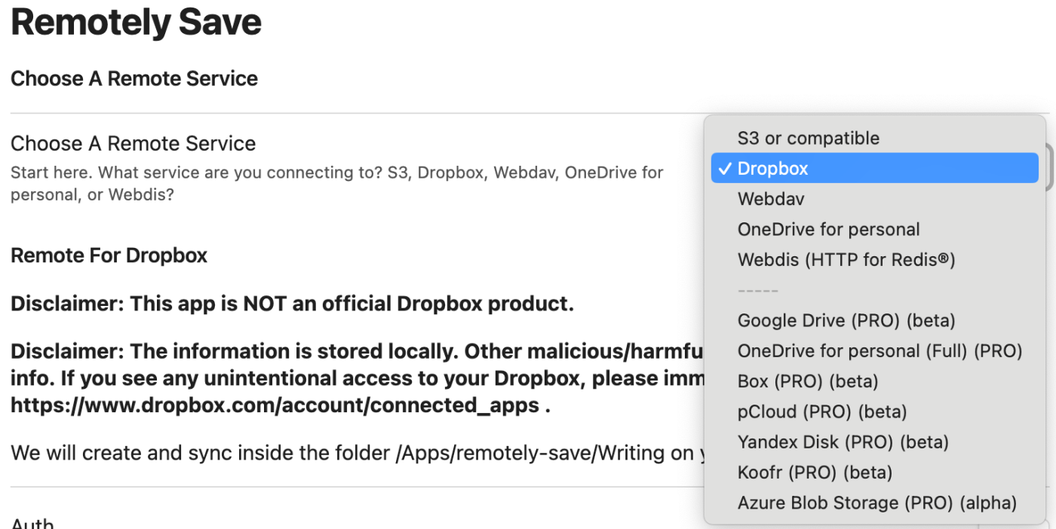This screenshot has width=1056, height=529.
Task: Select S3 or compatible from the list
Action: click(x=808, y=138)
